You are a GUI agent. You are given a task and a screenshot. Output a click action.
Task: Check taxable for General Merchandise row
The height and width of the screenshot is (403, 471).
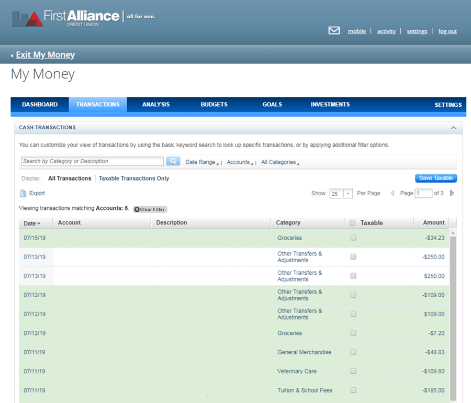click(x=353, y=352)
